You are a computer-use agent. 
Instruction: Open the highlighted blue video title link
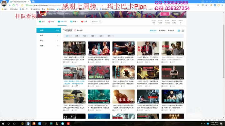pos(74,82)
